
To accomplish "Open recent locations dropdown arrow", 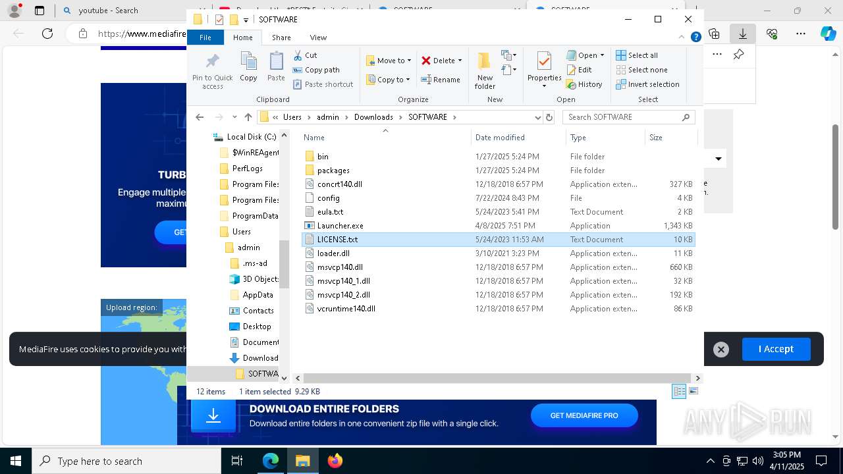I will coord(233,117).
